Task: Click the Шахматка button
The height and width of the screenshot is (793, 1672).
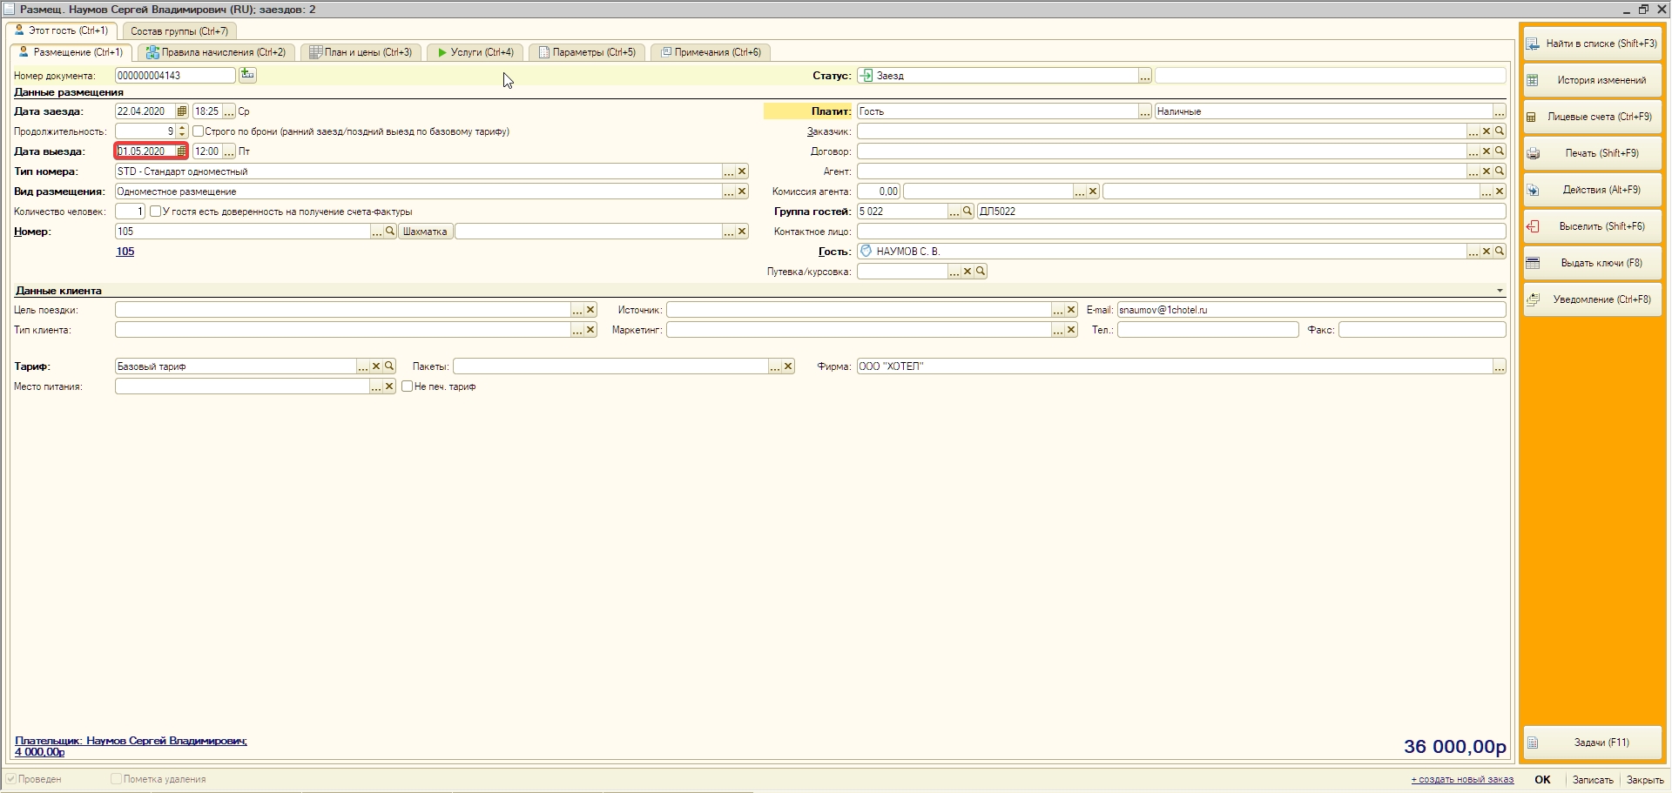Action: point(425,232)
